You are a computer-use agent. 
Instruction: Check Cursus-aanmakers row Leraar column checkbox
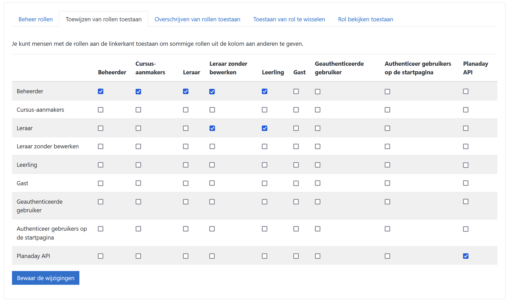[186, 110]
